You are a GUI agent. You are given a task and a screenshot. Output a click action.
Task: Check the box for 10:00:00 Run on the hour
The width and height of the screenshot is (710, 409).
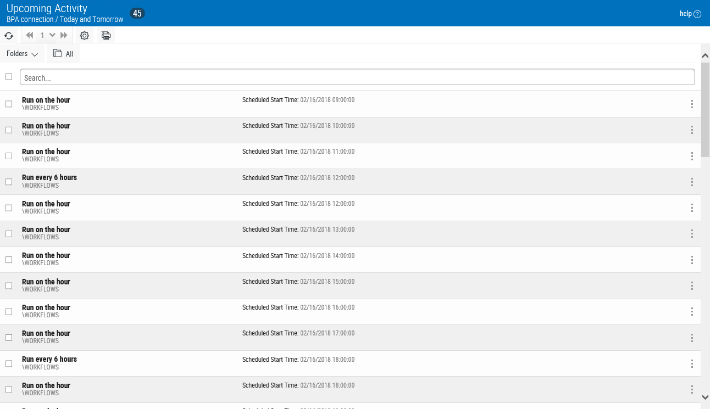coord(9,130)
